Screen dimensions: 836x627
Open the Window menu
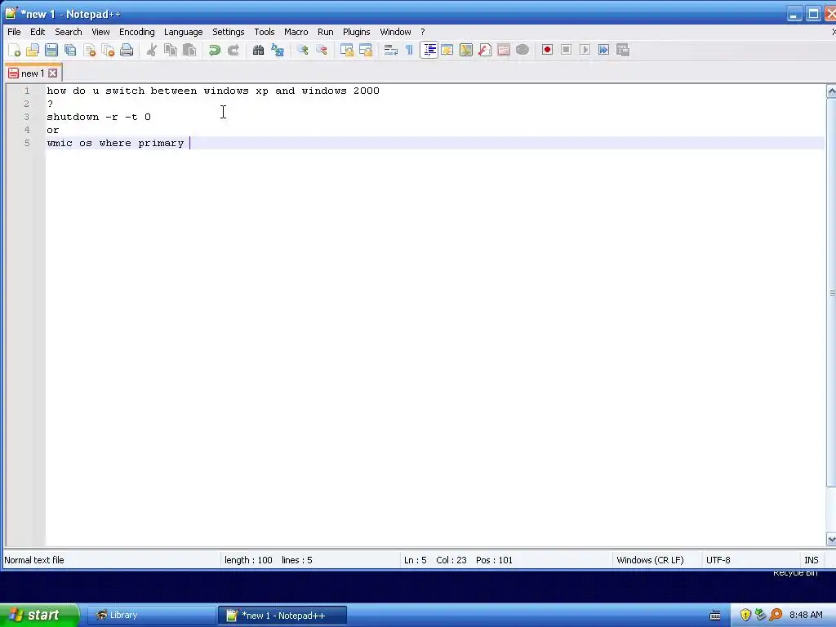pos(395,32)
